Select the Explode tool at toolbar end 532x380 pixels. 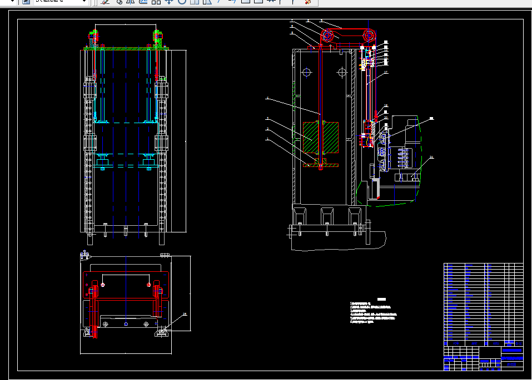coord(308,1)
